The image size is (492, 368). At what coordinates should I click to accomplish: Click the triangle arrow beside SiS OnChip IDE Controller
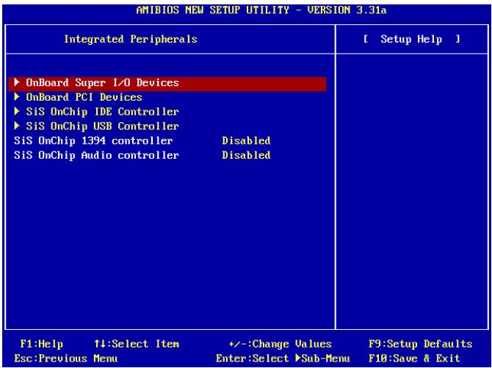click(18, 112)
